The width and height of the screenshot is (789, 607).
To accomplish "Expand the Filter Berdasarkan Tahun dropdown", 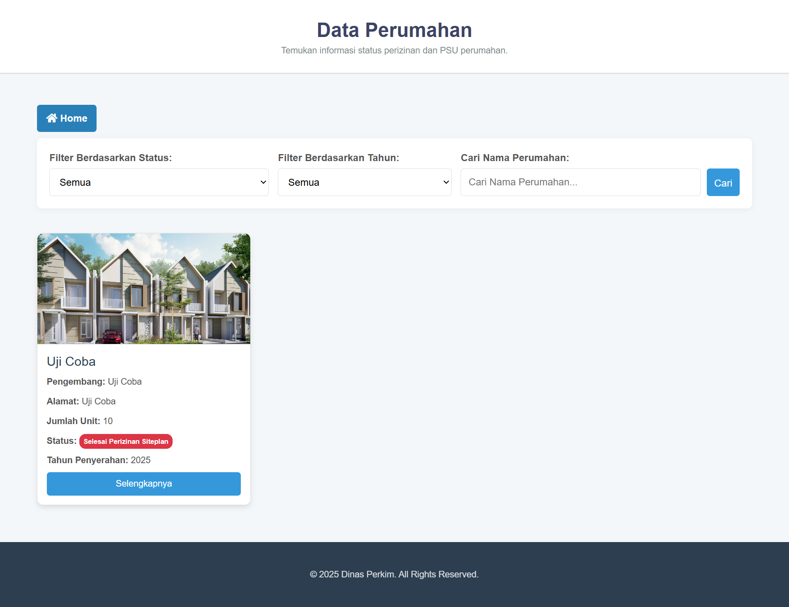I will (364, 182).
